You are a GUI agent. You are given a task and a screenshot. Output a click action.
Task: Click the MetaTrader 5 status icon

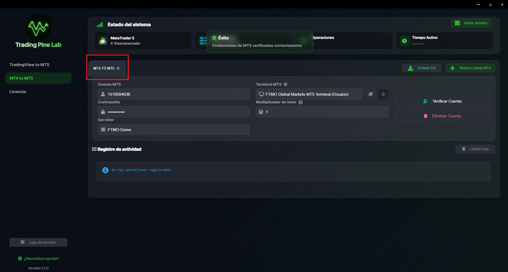click(x=103, y=41)
